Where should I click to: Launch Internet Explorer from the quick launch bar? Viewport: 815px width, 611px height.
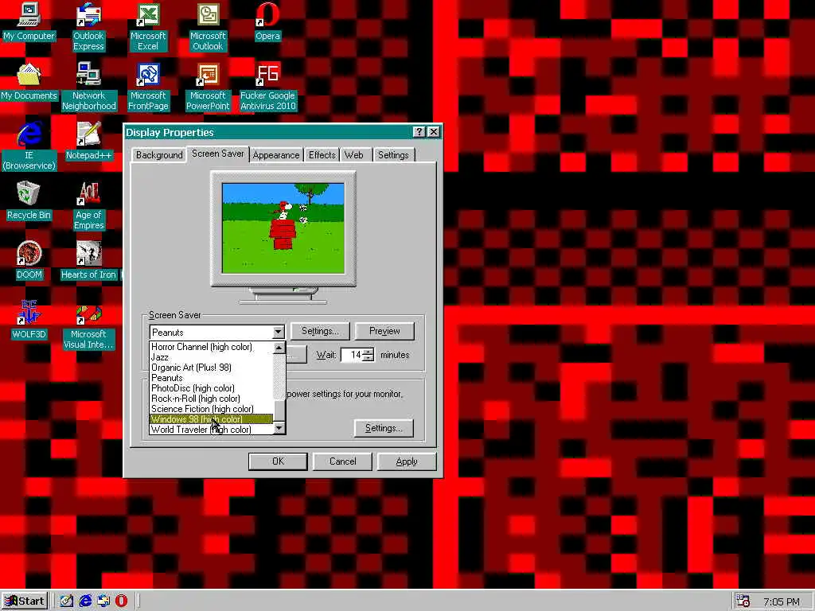[85, 601]
